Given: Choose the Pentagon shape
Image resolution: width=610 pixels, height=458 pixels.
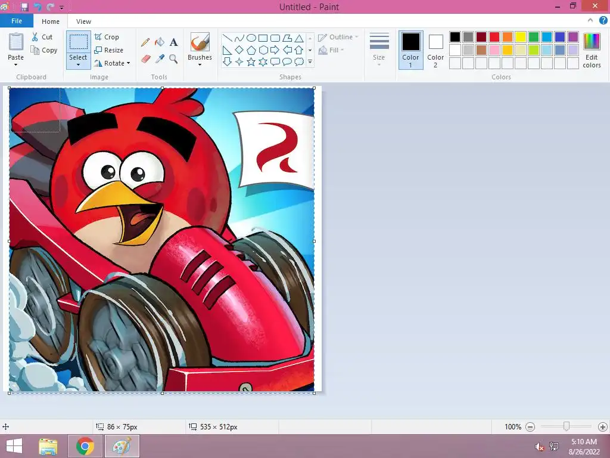Looking at the screenshot, I should pyautogui.click(x=251, y=50).
